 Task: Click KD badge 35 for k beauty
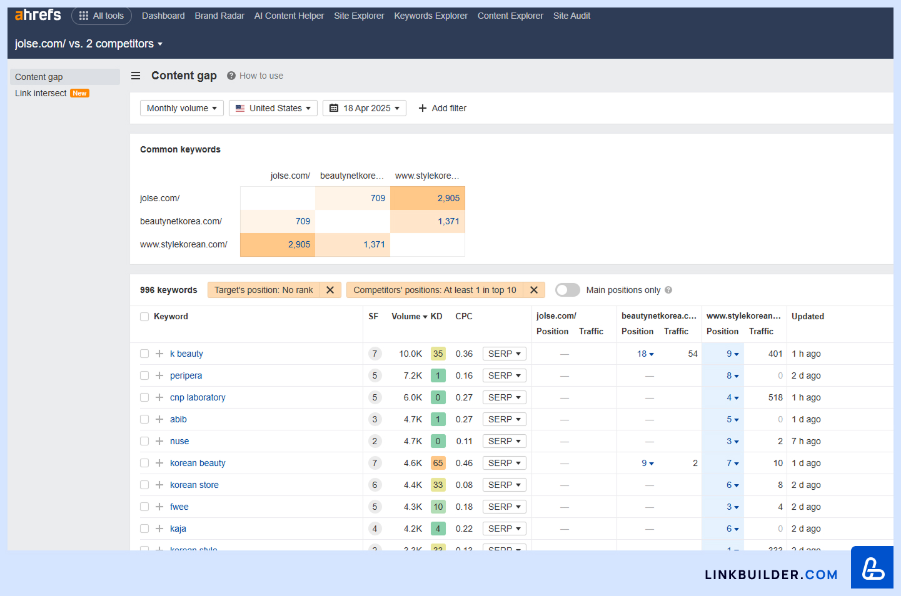[x=438, y=354]
